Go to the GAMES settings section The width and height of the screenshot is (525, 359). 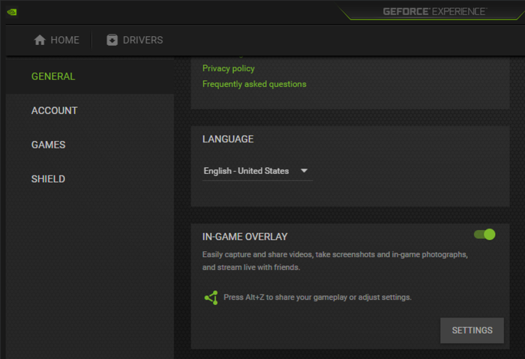coord(90,145)
